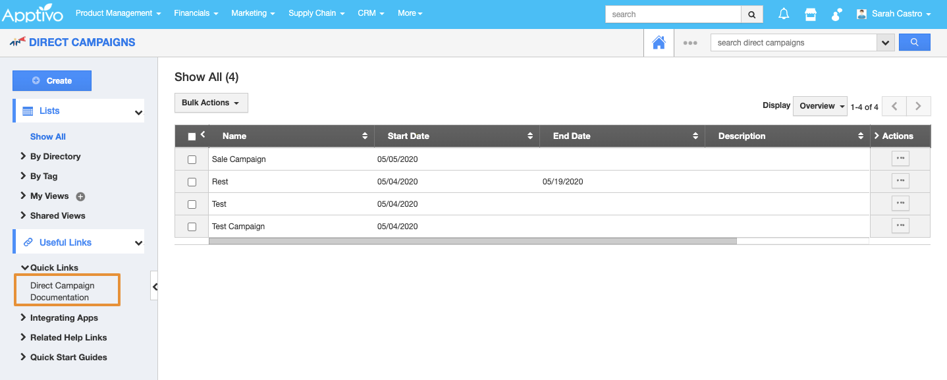Click the horizontal scrollbar below the table
Image resolution: width=947 pixels, height=380 pixels.
[472, 241]
